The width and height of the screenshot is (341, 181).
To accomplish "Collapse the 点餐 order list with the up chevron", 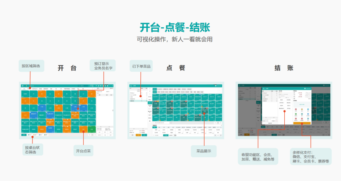I will tap(134, 129).
